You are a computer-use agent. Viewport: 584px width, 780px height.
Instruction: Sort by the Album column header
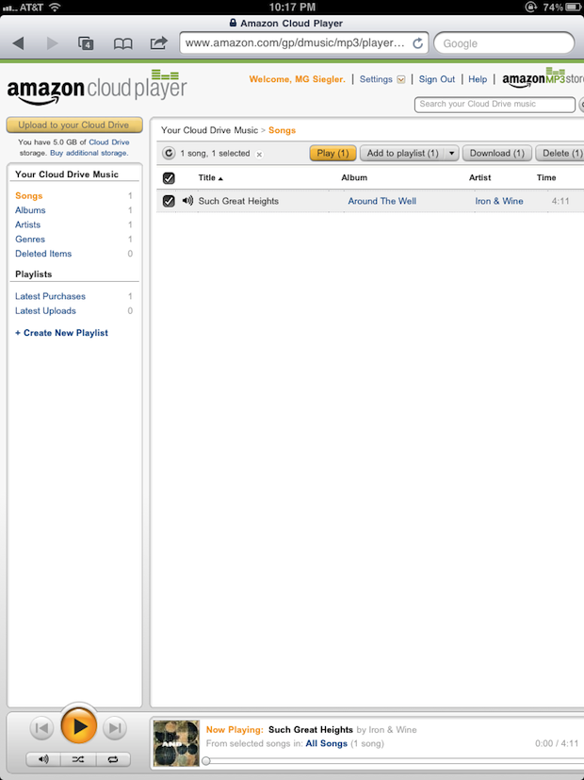tap(354, 177)
